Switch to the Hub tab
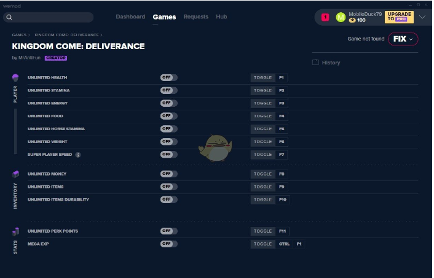 221,17
